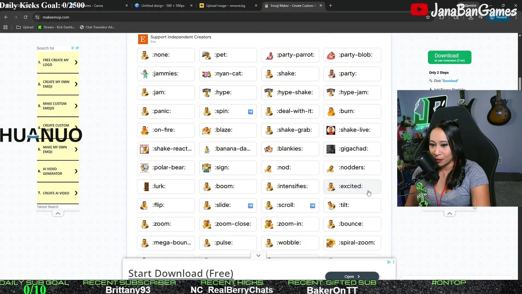This screenshot has width=522, height=294.
Task: Select the :shake-grab: emoji
Action: click(290, 130)
